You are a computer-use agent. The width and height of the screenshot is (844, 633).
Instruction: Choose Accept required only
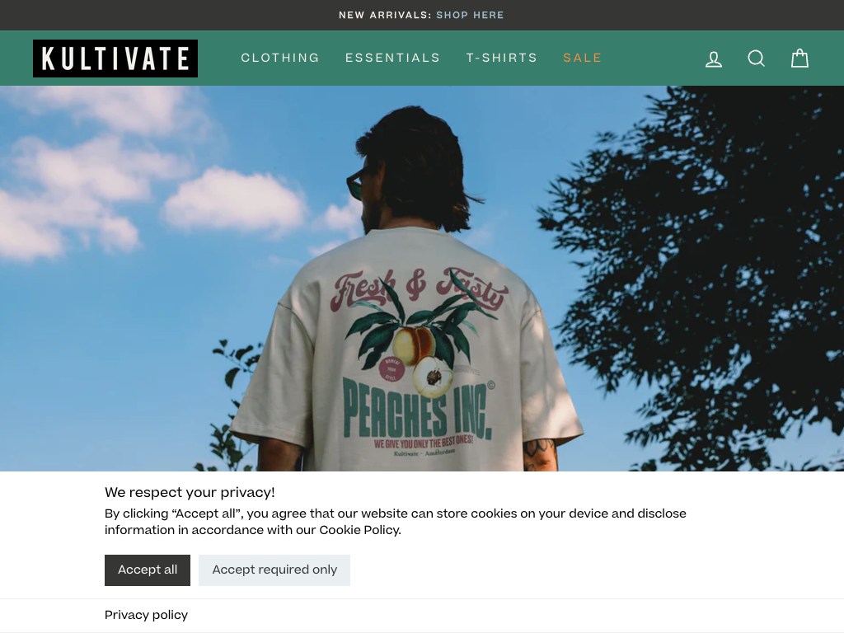[x=274, y=570]
